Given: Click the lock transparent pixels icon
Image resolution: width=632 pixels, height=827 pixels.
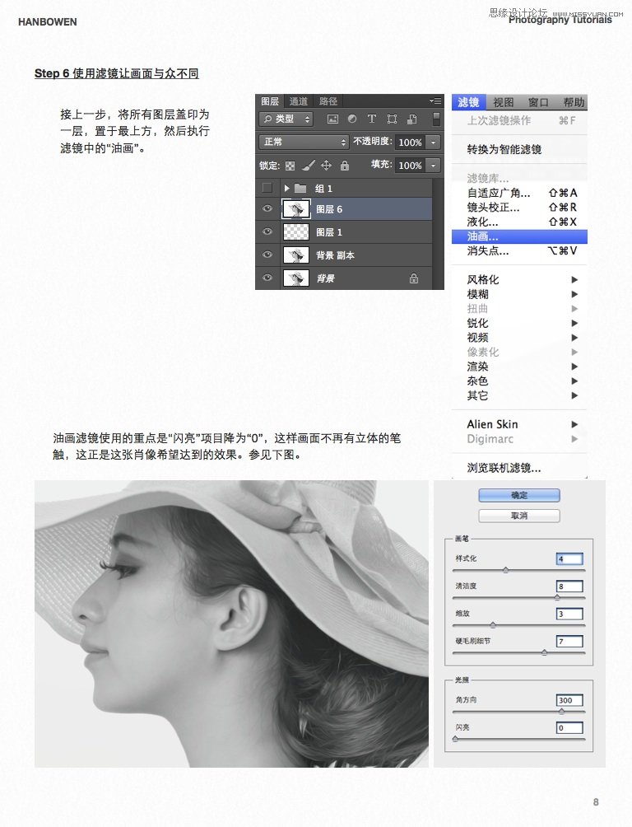Looking at the screenshot, I should coord(290,166).
